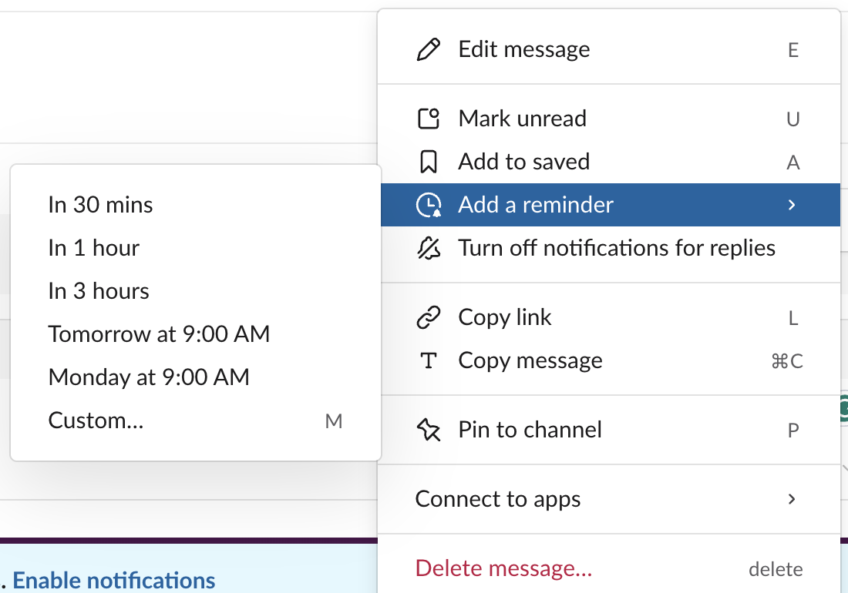Click the bookmark icon for Add to saved

[x=429, y=162]
